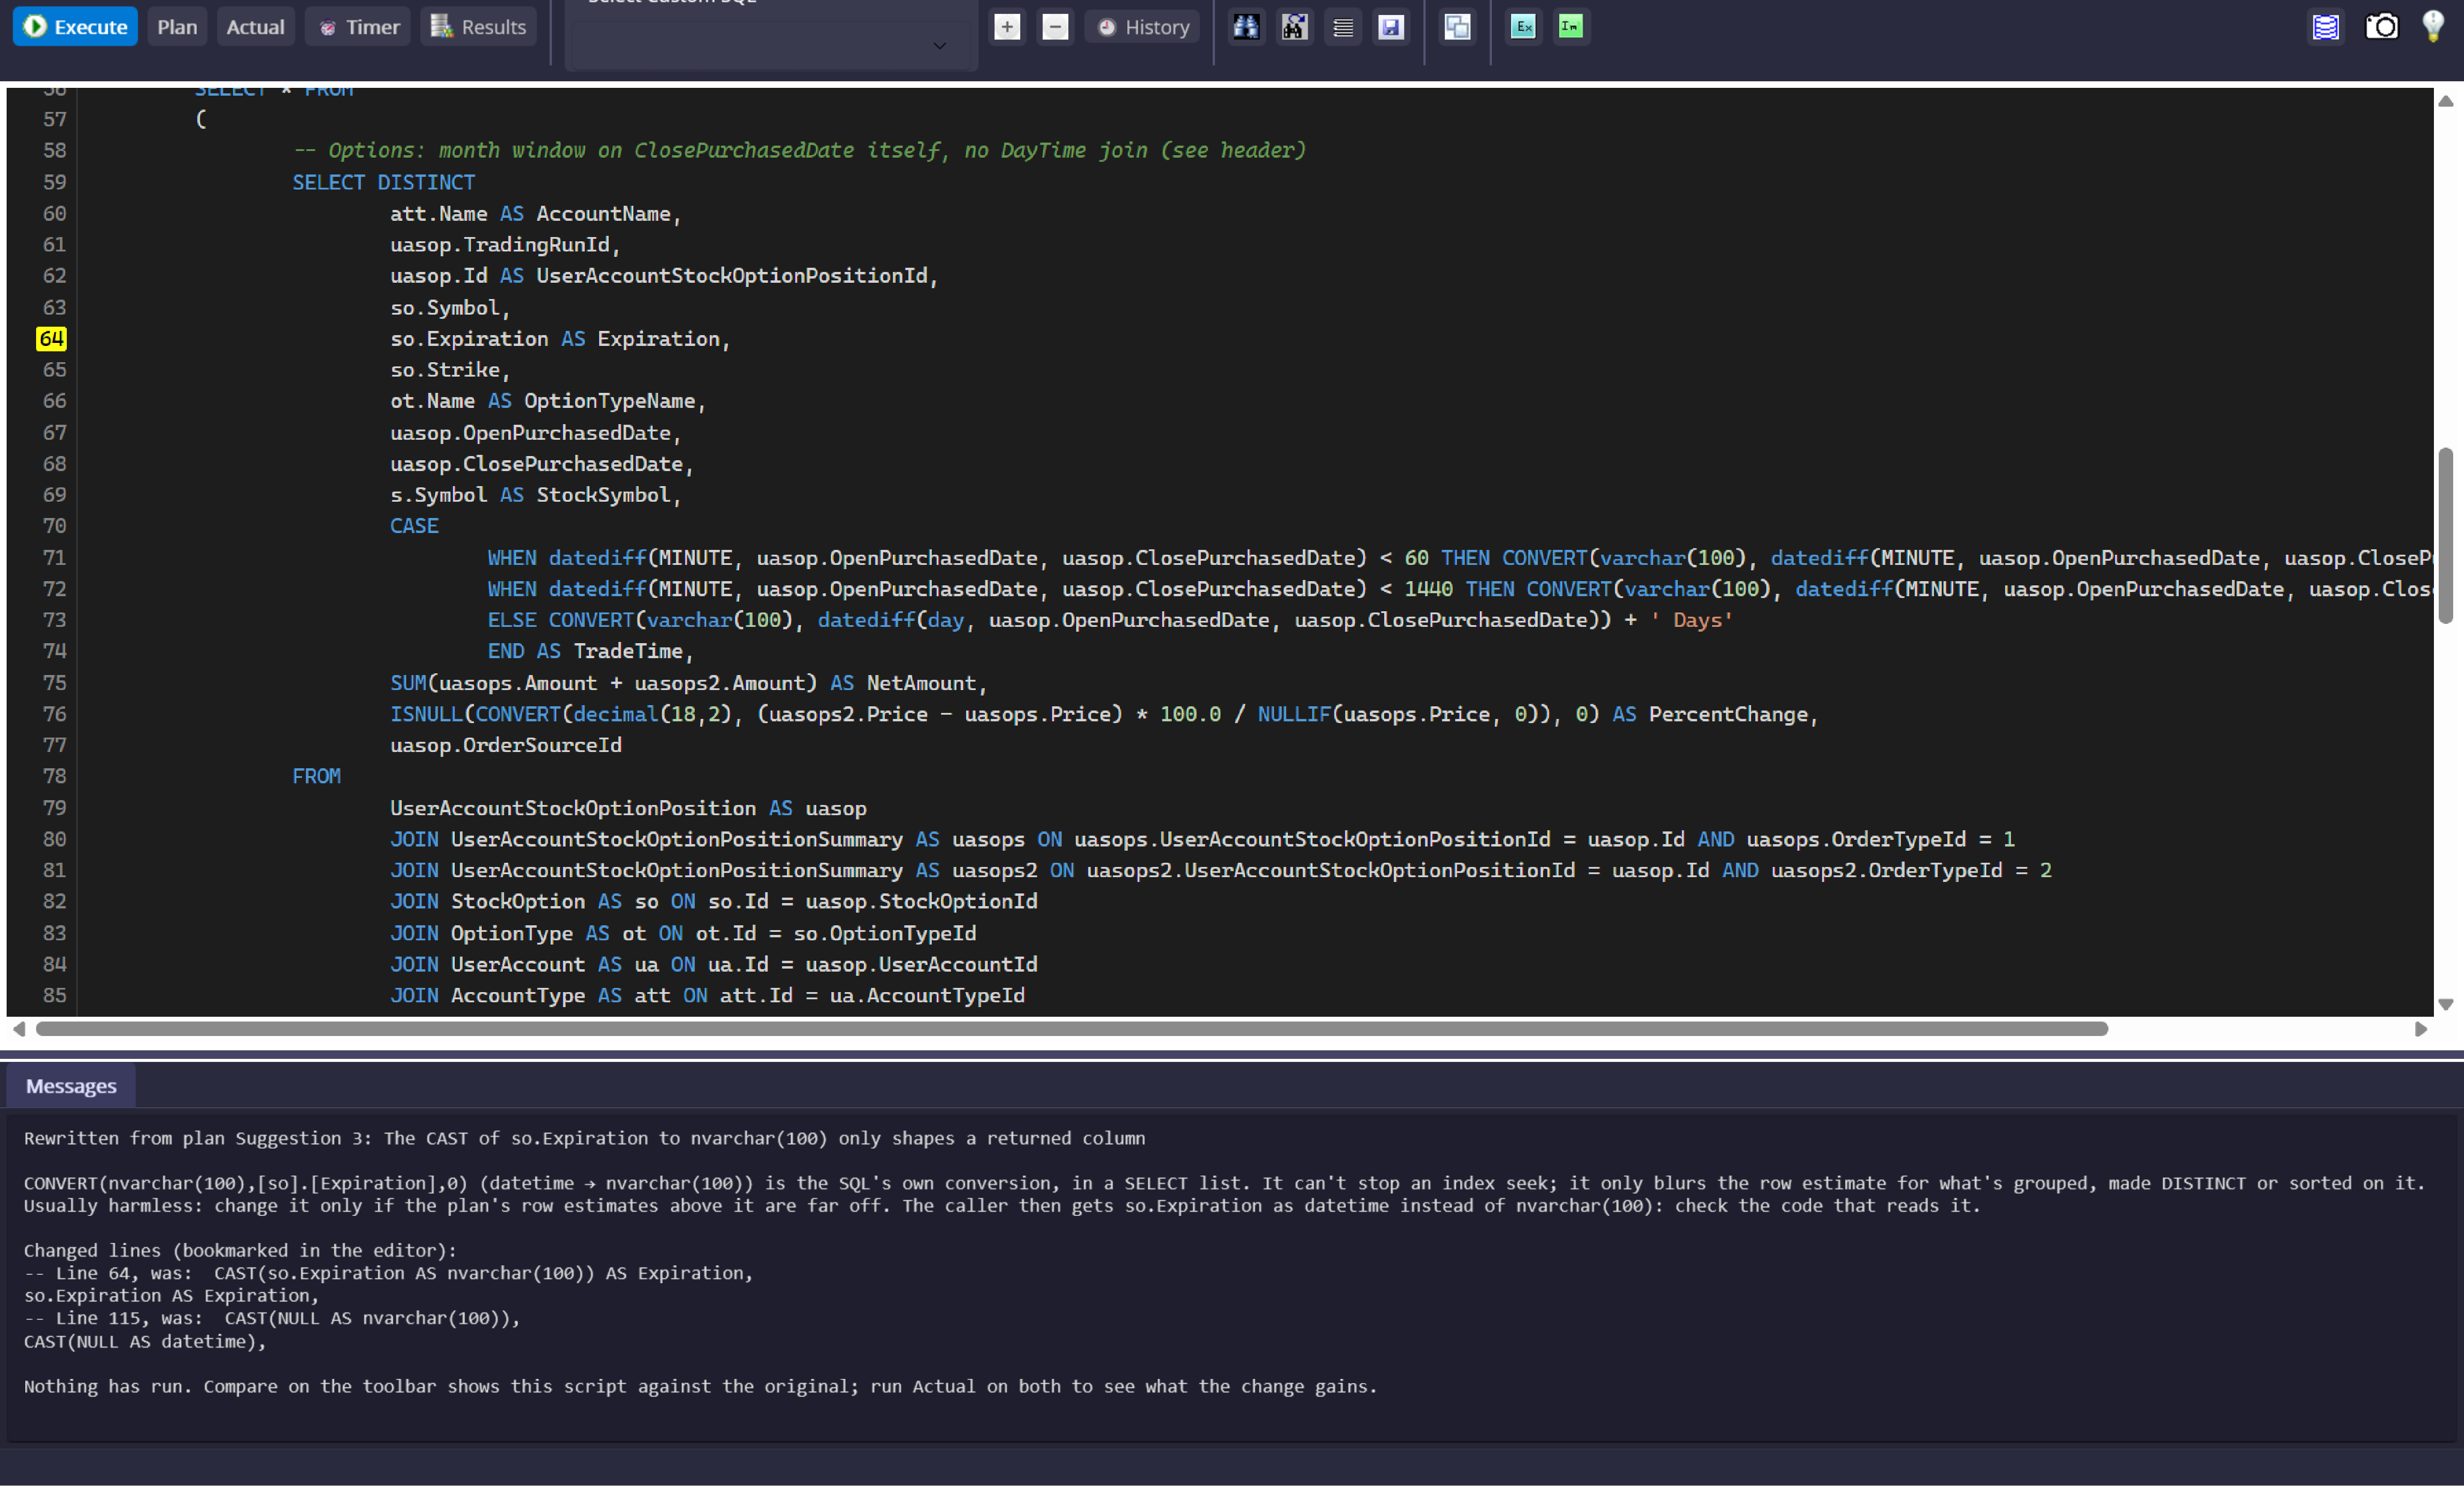Image resolution: width=2464 pixels, height=1486 pixels.
Task: Open the estimated Plan view
Action: (177, 27)
